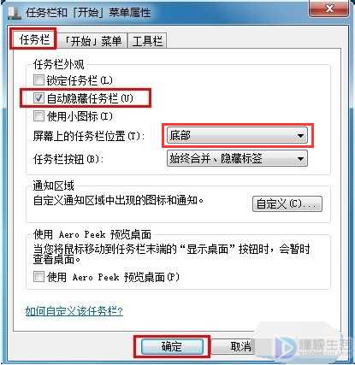Enable the 锁定任务栏 checkbox
The width and height of the screenshot is (355, 365).
[38, 80]
